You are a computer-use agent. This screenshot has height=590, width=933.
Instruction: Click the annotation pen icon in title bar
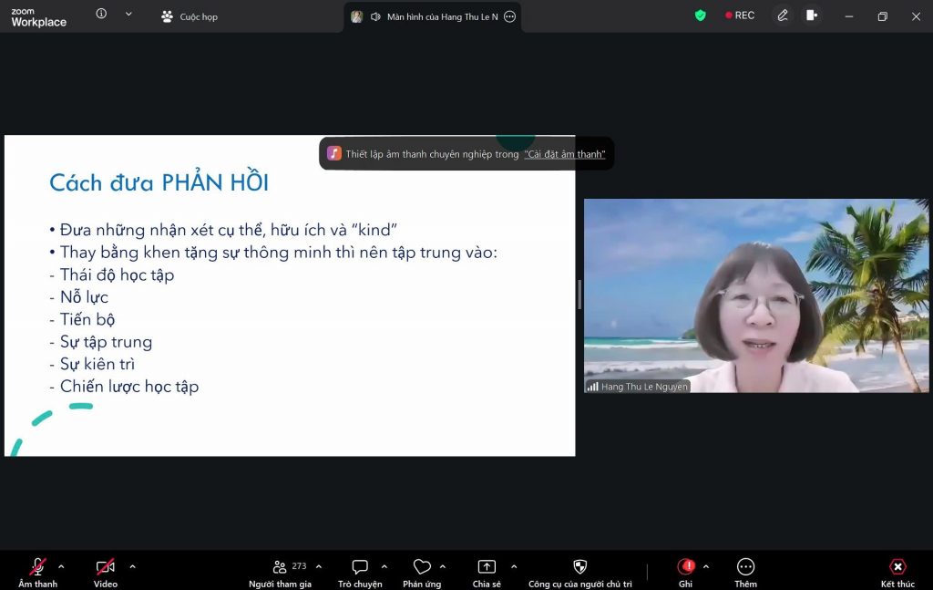[x=782, y=16]
